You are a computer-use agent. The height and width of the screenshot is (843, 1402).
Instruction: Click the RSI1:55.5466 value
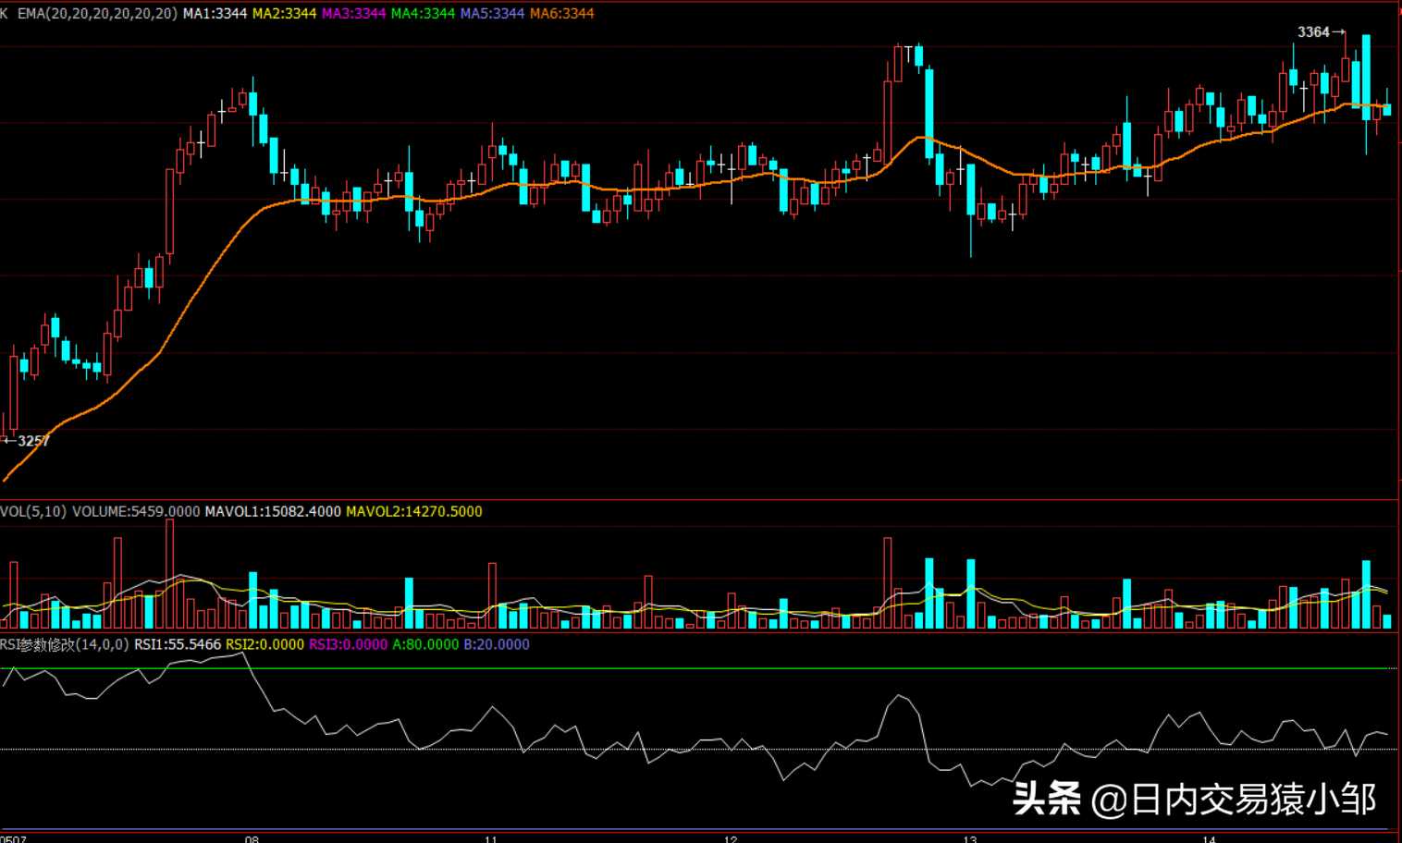[178, 644]
